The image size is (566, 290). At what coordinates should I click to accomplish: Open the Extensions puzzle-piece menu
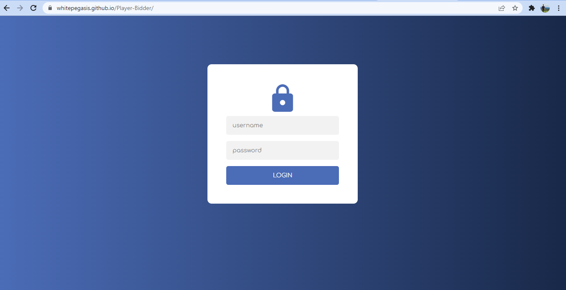pos(532,8)
